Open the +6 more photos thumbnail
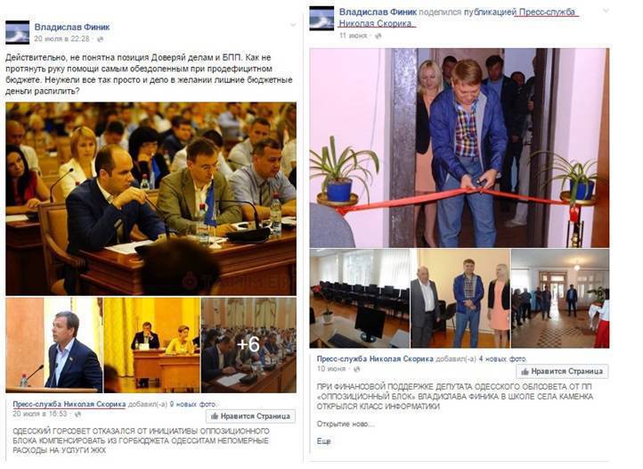The height and width of the screenshot is (469, 643). (248, 345)
